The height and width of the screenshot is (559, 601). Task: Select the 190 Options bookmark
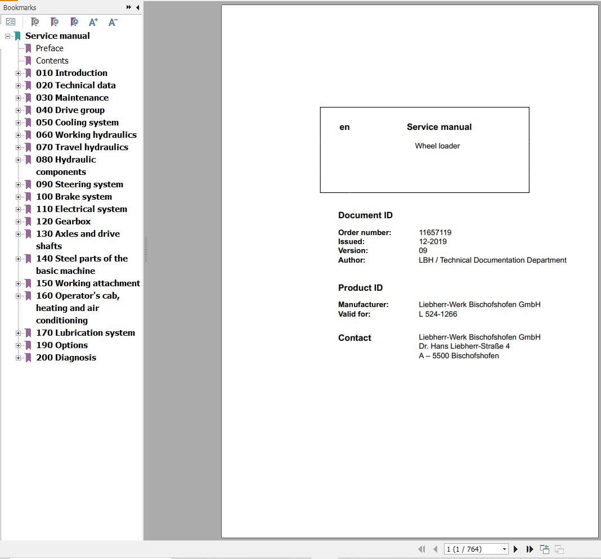(x=62, y=345)
